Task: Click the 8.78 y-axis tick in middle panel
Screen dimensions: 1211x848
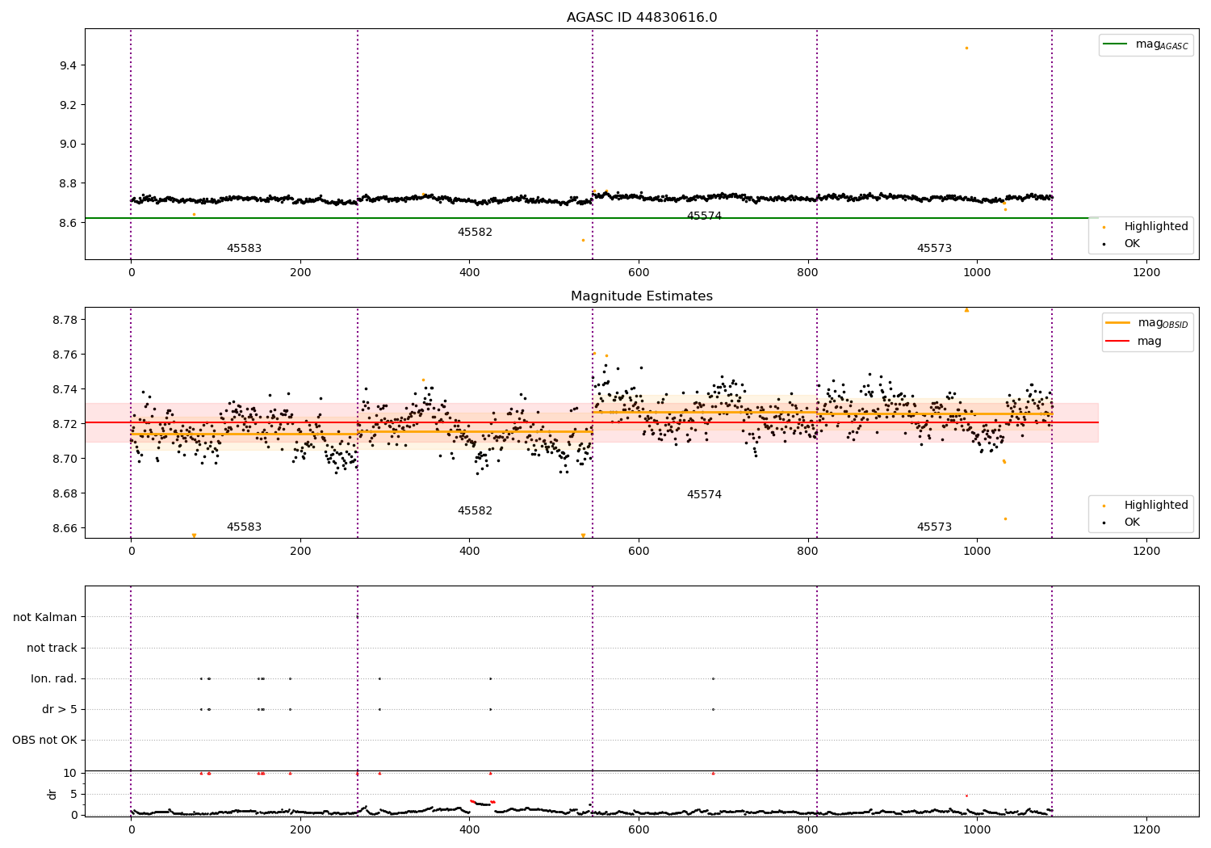Action: [x=65, y=321]
